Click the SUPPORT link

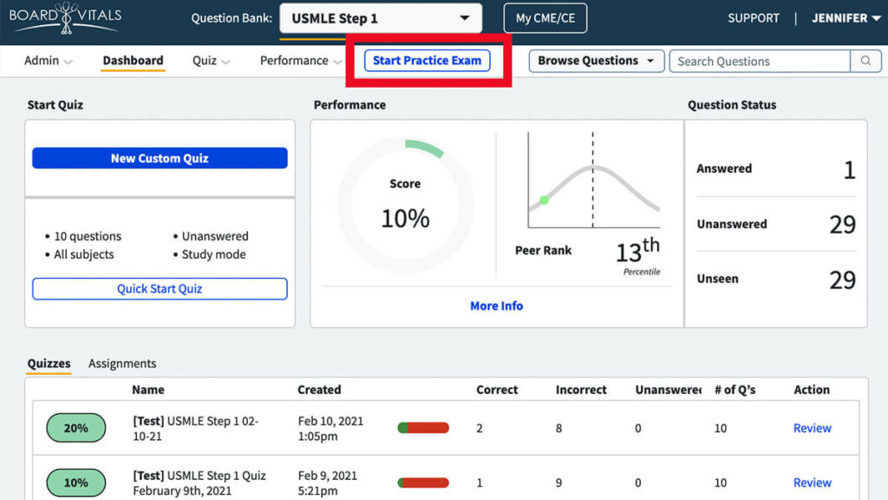(x=753, y=18)
